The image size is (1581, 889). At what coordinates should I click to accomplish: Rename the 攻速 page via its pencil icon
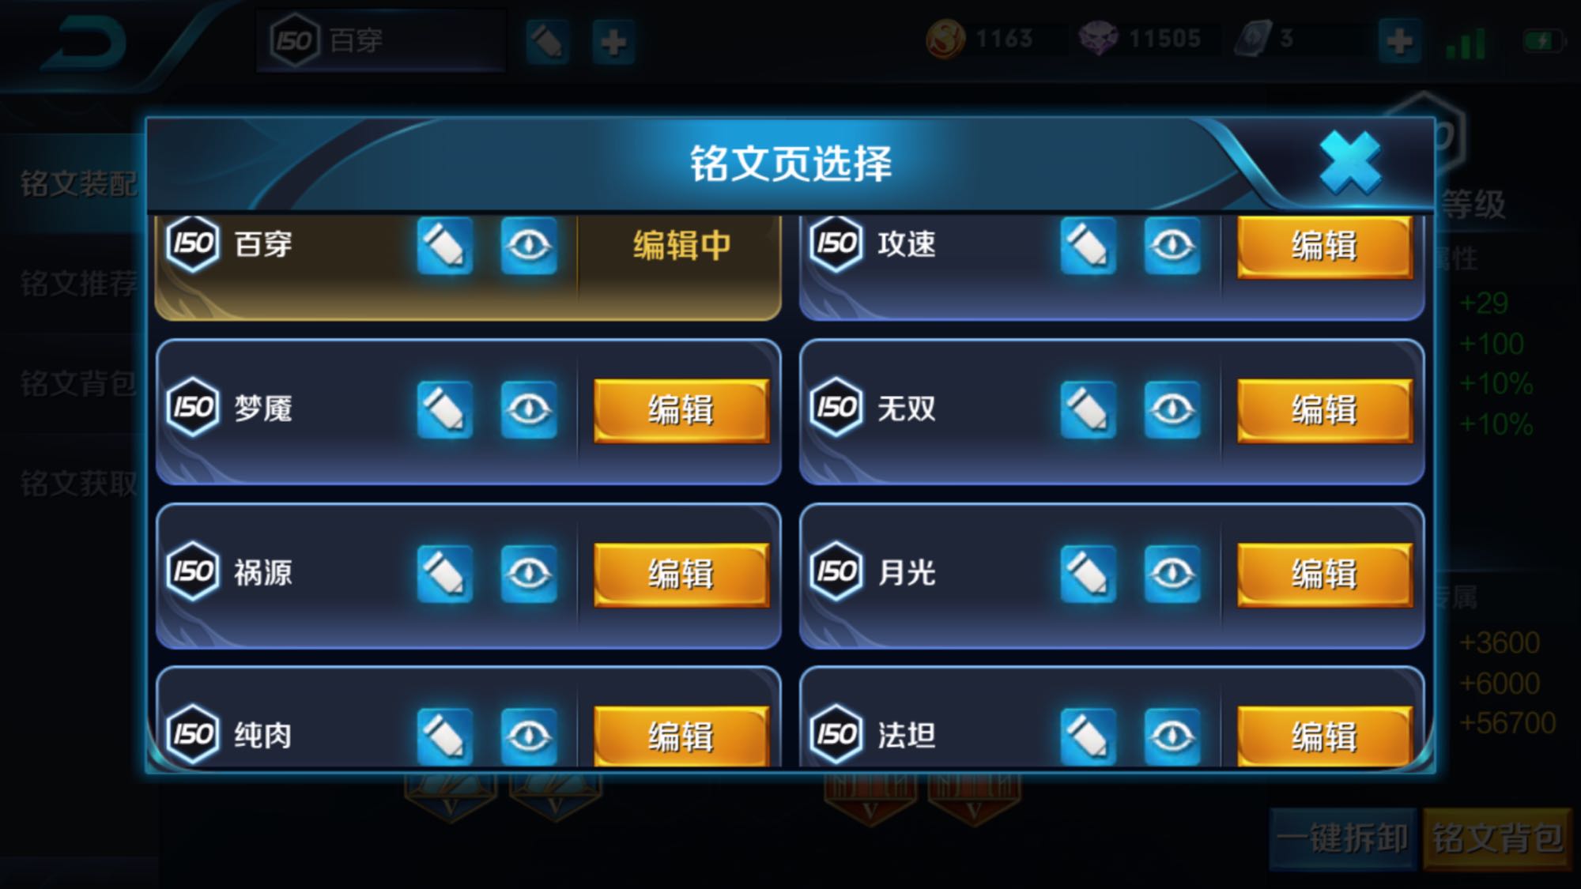click(1089, 246)
